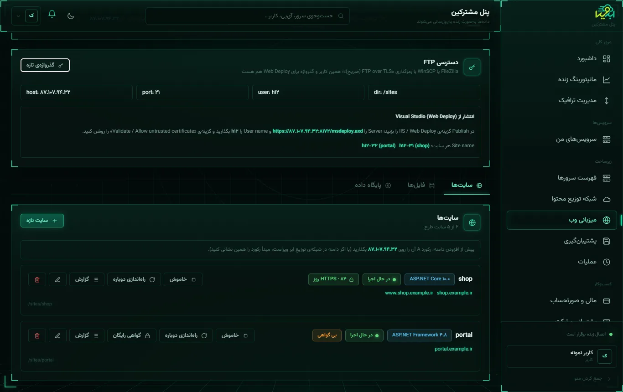
Task: Click the فهرست سرورها server-list icon
Action: (607, 178)
